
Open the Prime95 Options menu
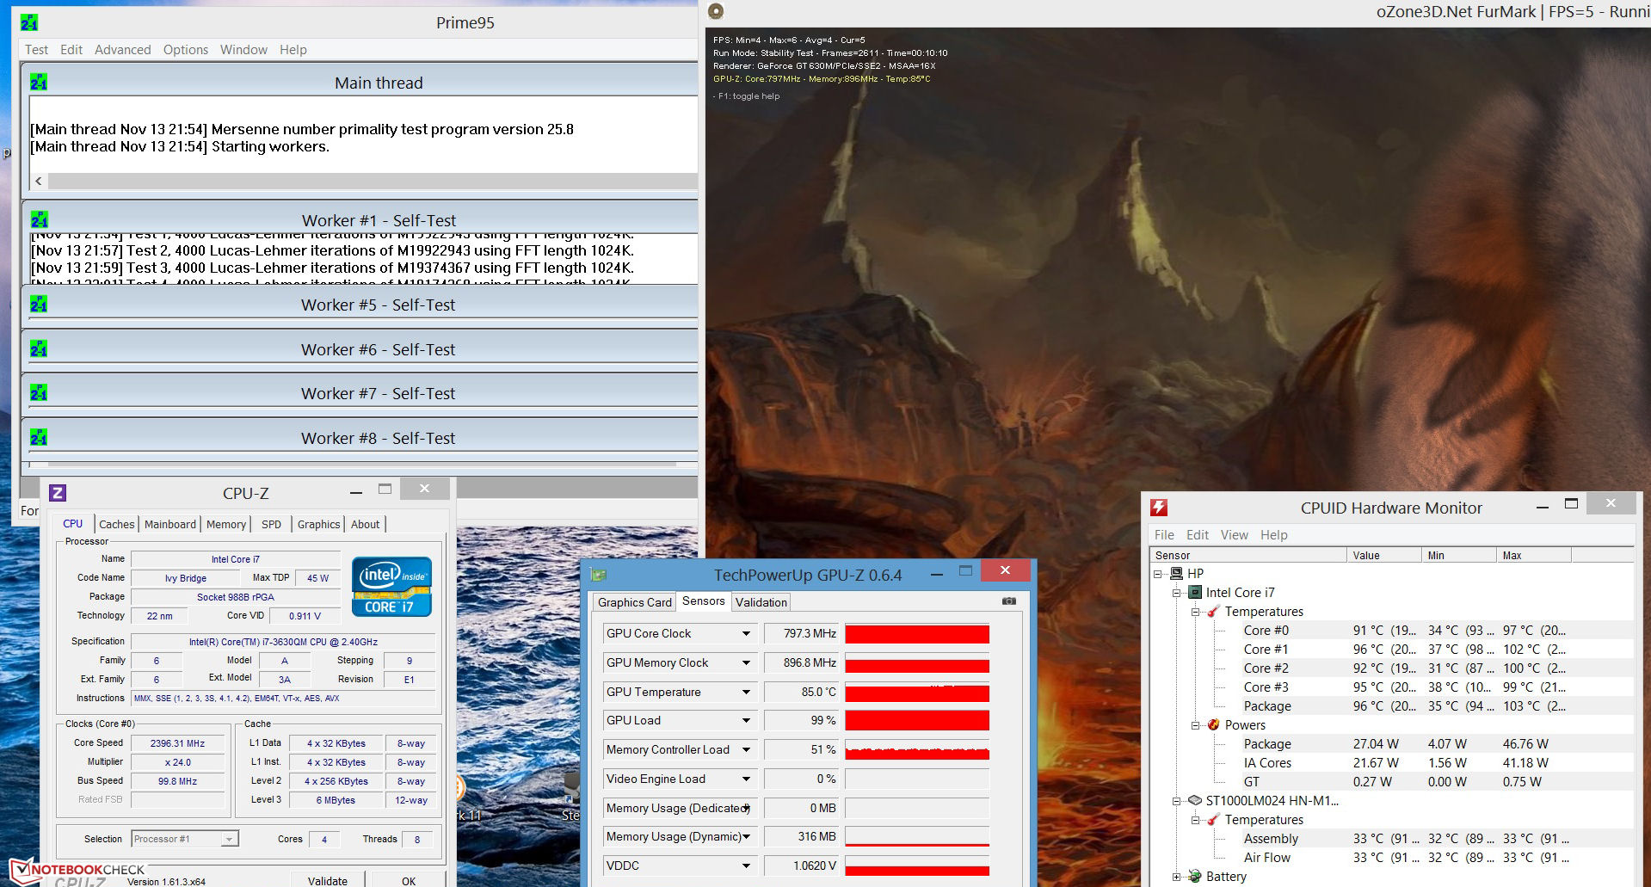click(x=186, y=50)
